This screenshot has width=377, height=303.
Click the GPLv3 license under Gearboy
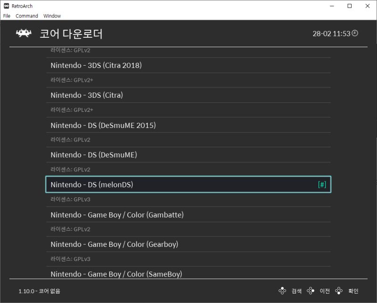click(x=70, y=259)
